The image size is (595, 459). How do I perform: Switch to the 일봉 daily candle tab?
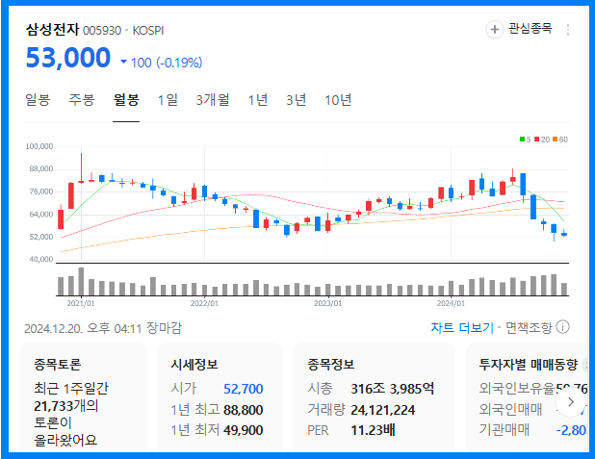(x=38, y=100)
